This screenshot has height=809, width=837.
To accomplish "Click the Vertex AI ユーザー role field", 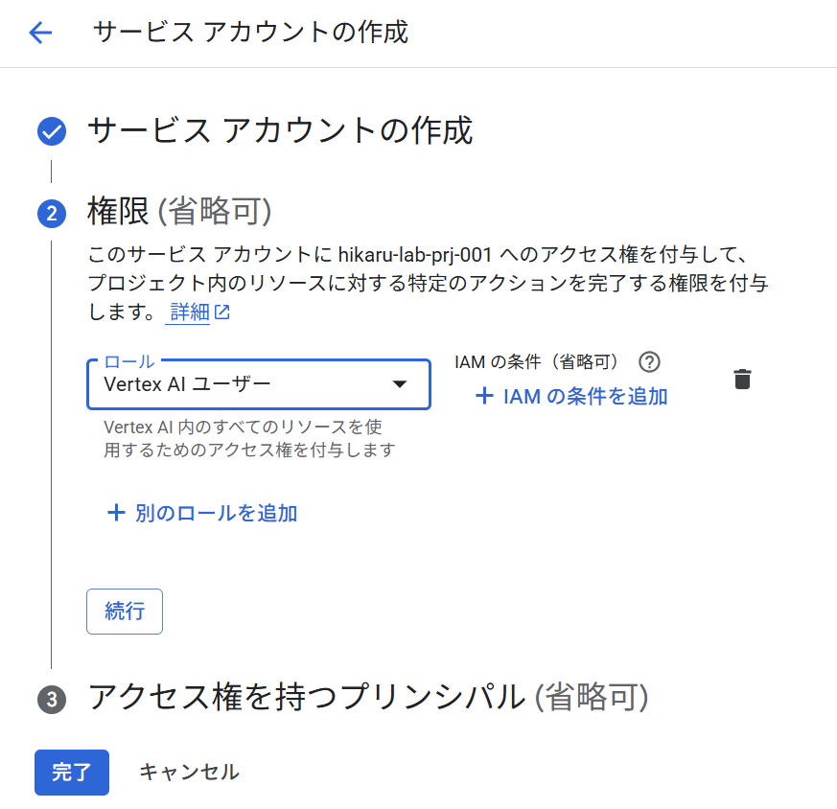I will click(240, 384).
